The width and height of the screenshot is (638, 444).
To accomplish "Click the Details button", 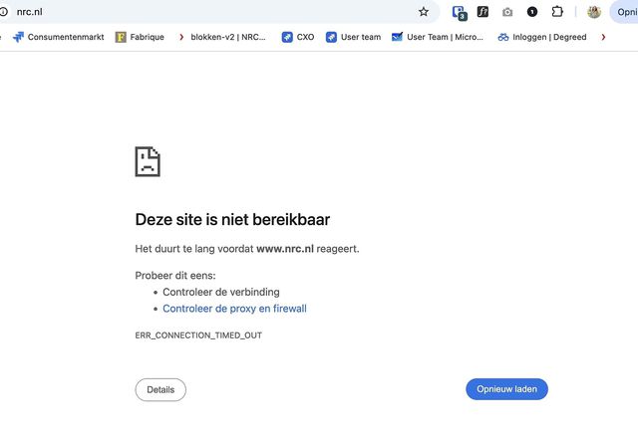I will pyautogui.click(x=160, y=389).
